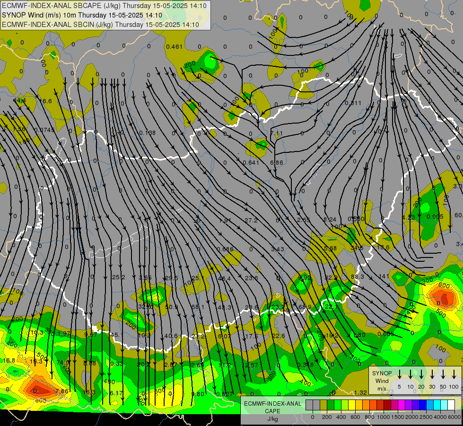463x426 pixels.
Task: Click the 6000 label on the CAPE scale
Action: [x=454, y=417]
